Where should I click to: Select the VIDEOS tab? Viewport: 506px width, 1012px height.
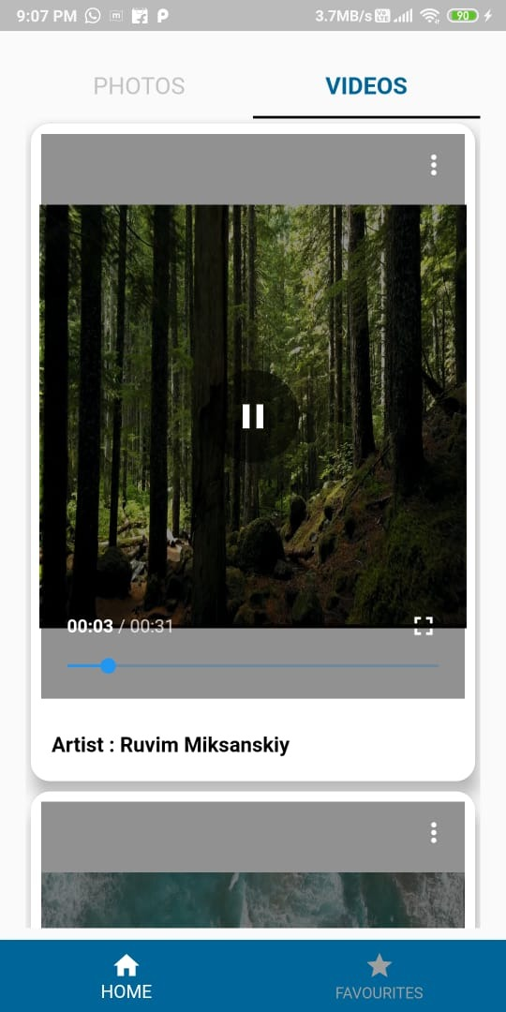[366, 86]
